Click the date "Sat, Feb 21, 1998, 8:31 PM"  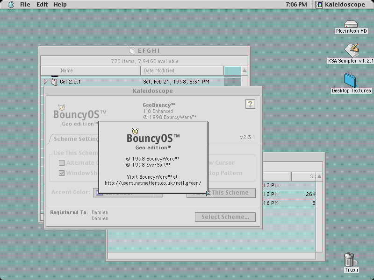pos(176,82)
